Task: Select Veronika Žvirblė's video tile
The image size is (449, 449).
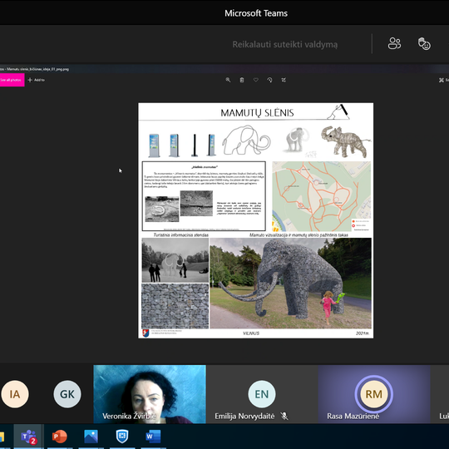Action: point(150,394)
